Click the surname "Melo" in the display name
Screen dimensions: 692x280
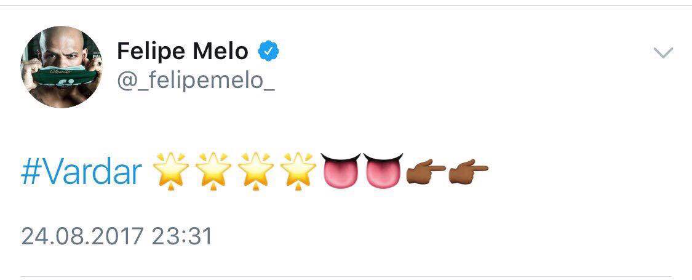tap(220, 52)
